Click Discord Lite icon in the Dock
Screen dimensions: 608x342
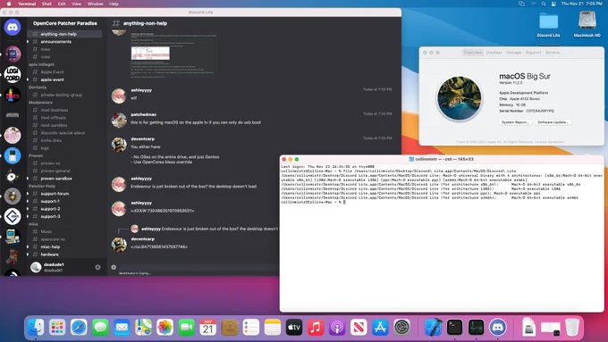click(x=497, y=328)
